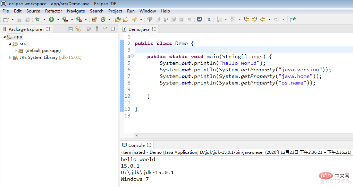
Task: Collapse the app project tree node
Action: [x=5, y=37]
